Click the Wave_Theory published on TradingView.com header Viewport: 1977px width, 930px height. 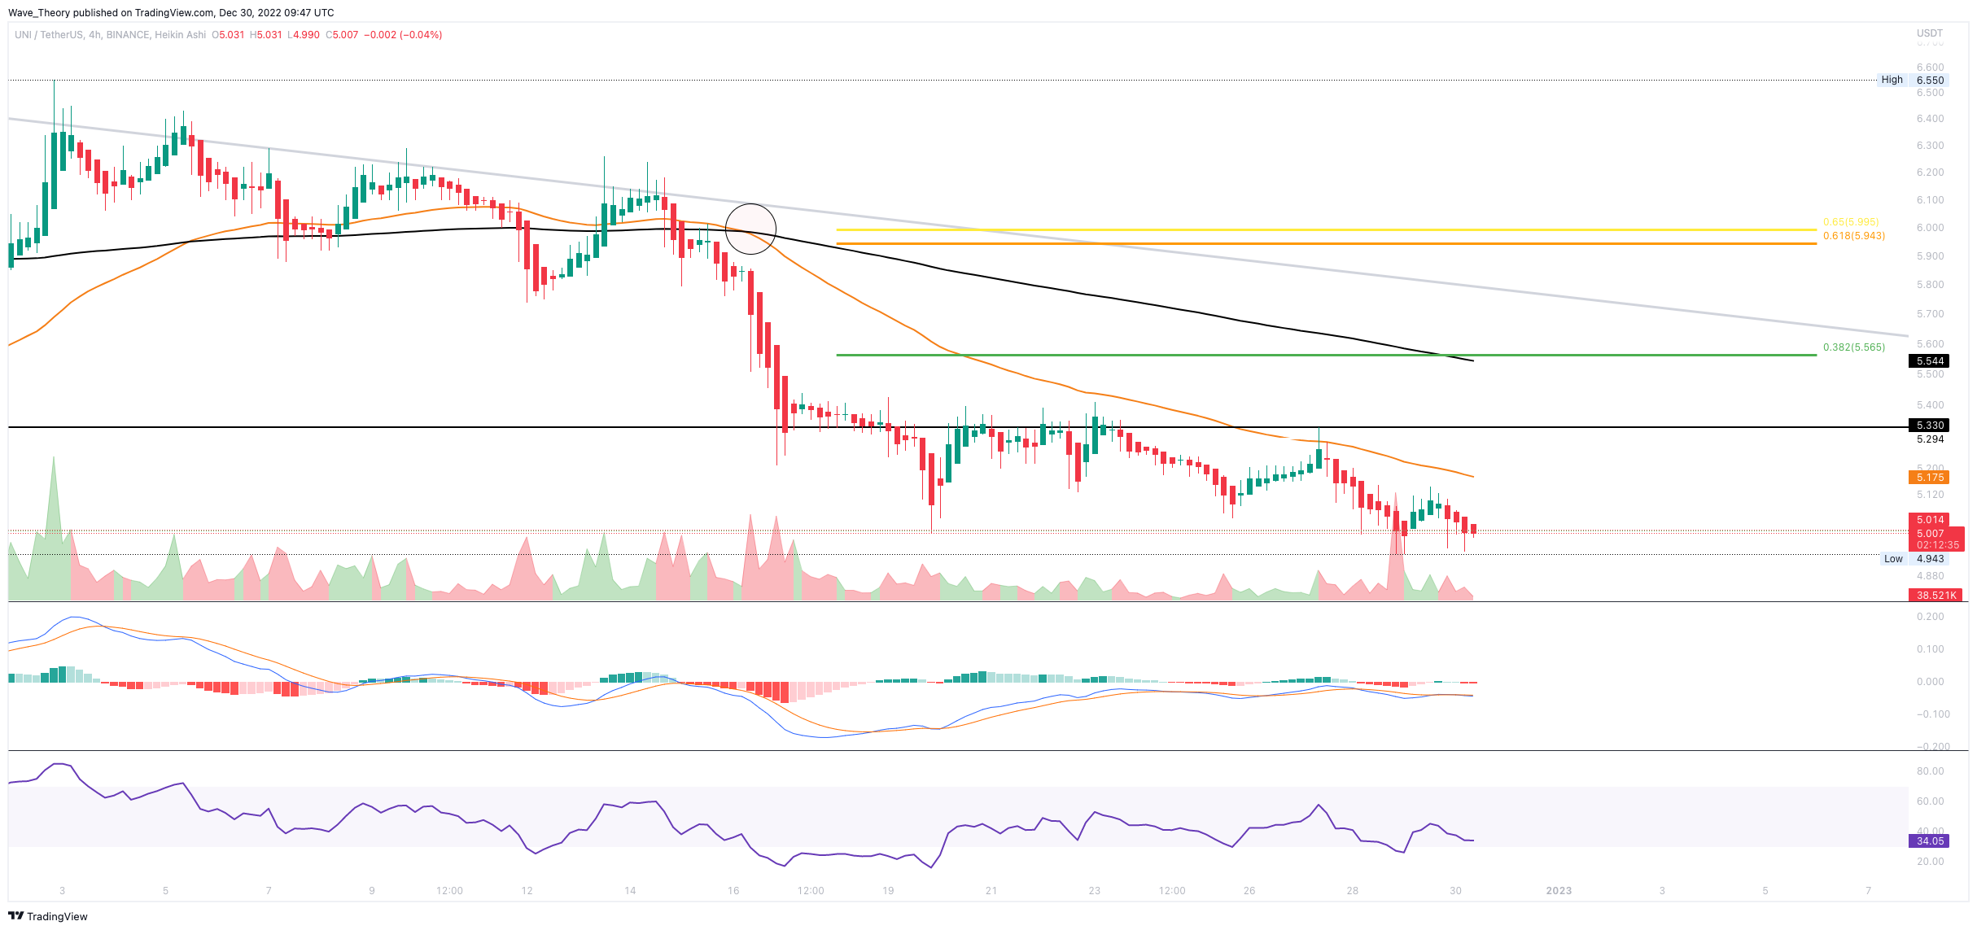point(171,12)
